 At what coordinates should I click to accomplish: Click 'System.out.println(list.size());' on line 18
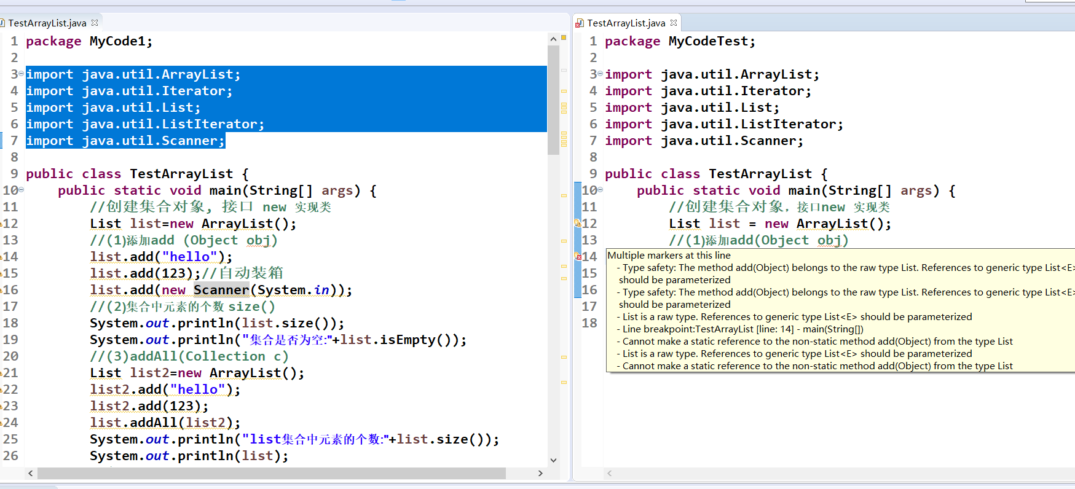217,323
